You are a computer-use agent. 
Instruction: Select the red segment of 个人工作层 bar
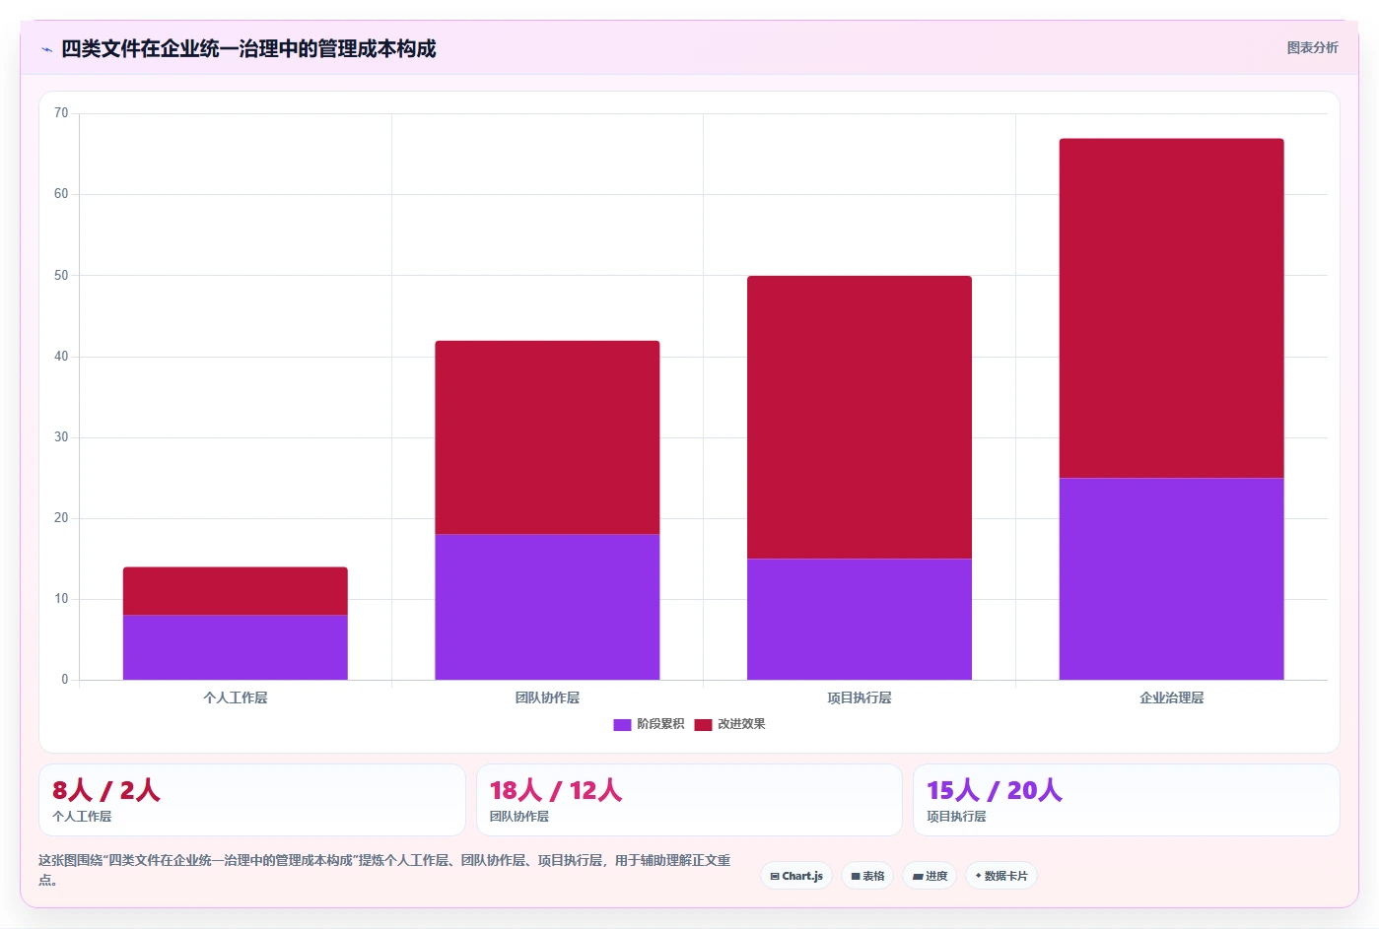pyautogui.click(x=236, y=591)
